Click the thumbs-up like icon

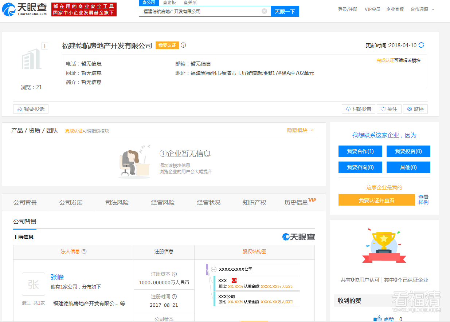point(377,319)
